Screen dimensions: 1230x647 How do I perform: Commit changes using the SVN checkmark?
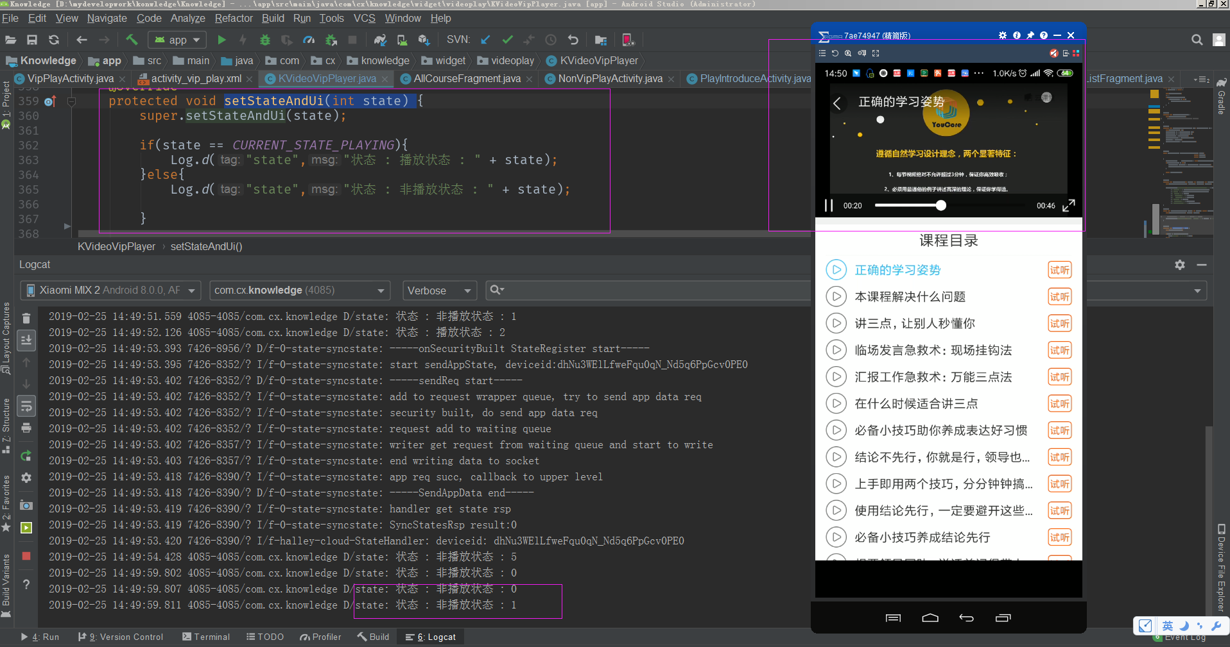(508, 40)
